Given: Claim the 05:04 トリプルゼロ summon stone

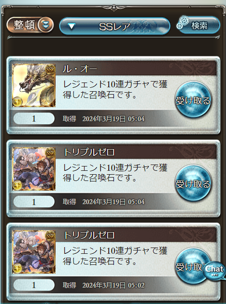Looking at the screenshot, I should (193, 183).
